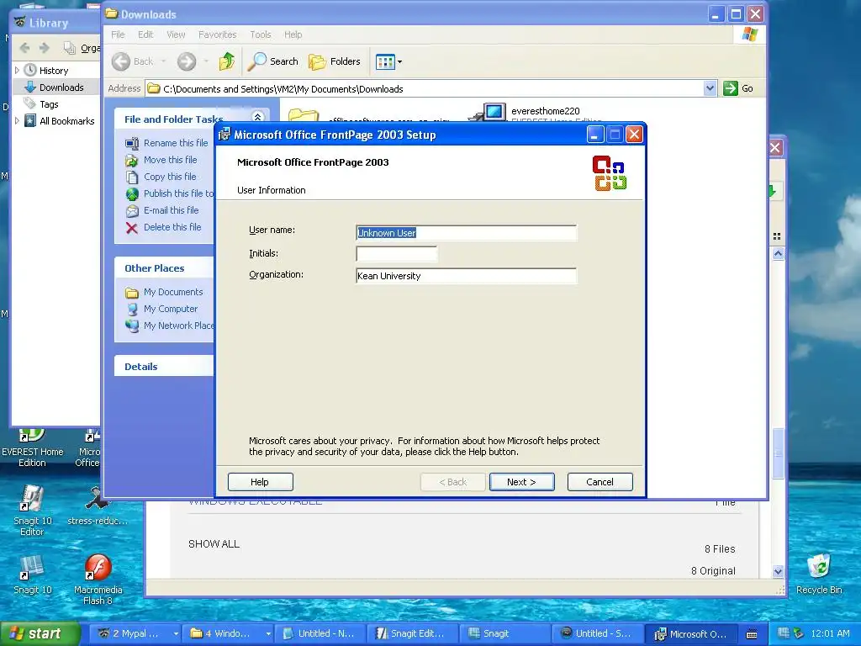861x646 pixels.
Task: Switch to Untitled - N... taskbar button
Action: (320, 633)
